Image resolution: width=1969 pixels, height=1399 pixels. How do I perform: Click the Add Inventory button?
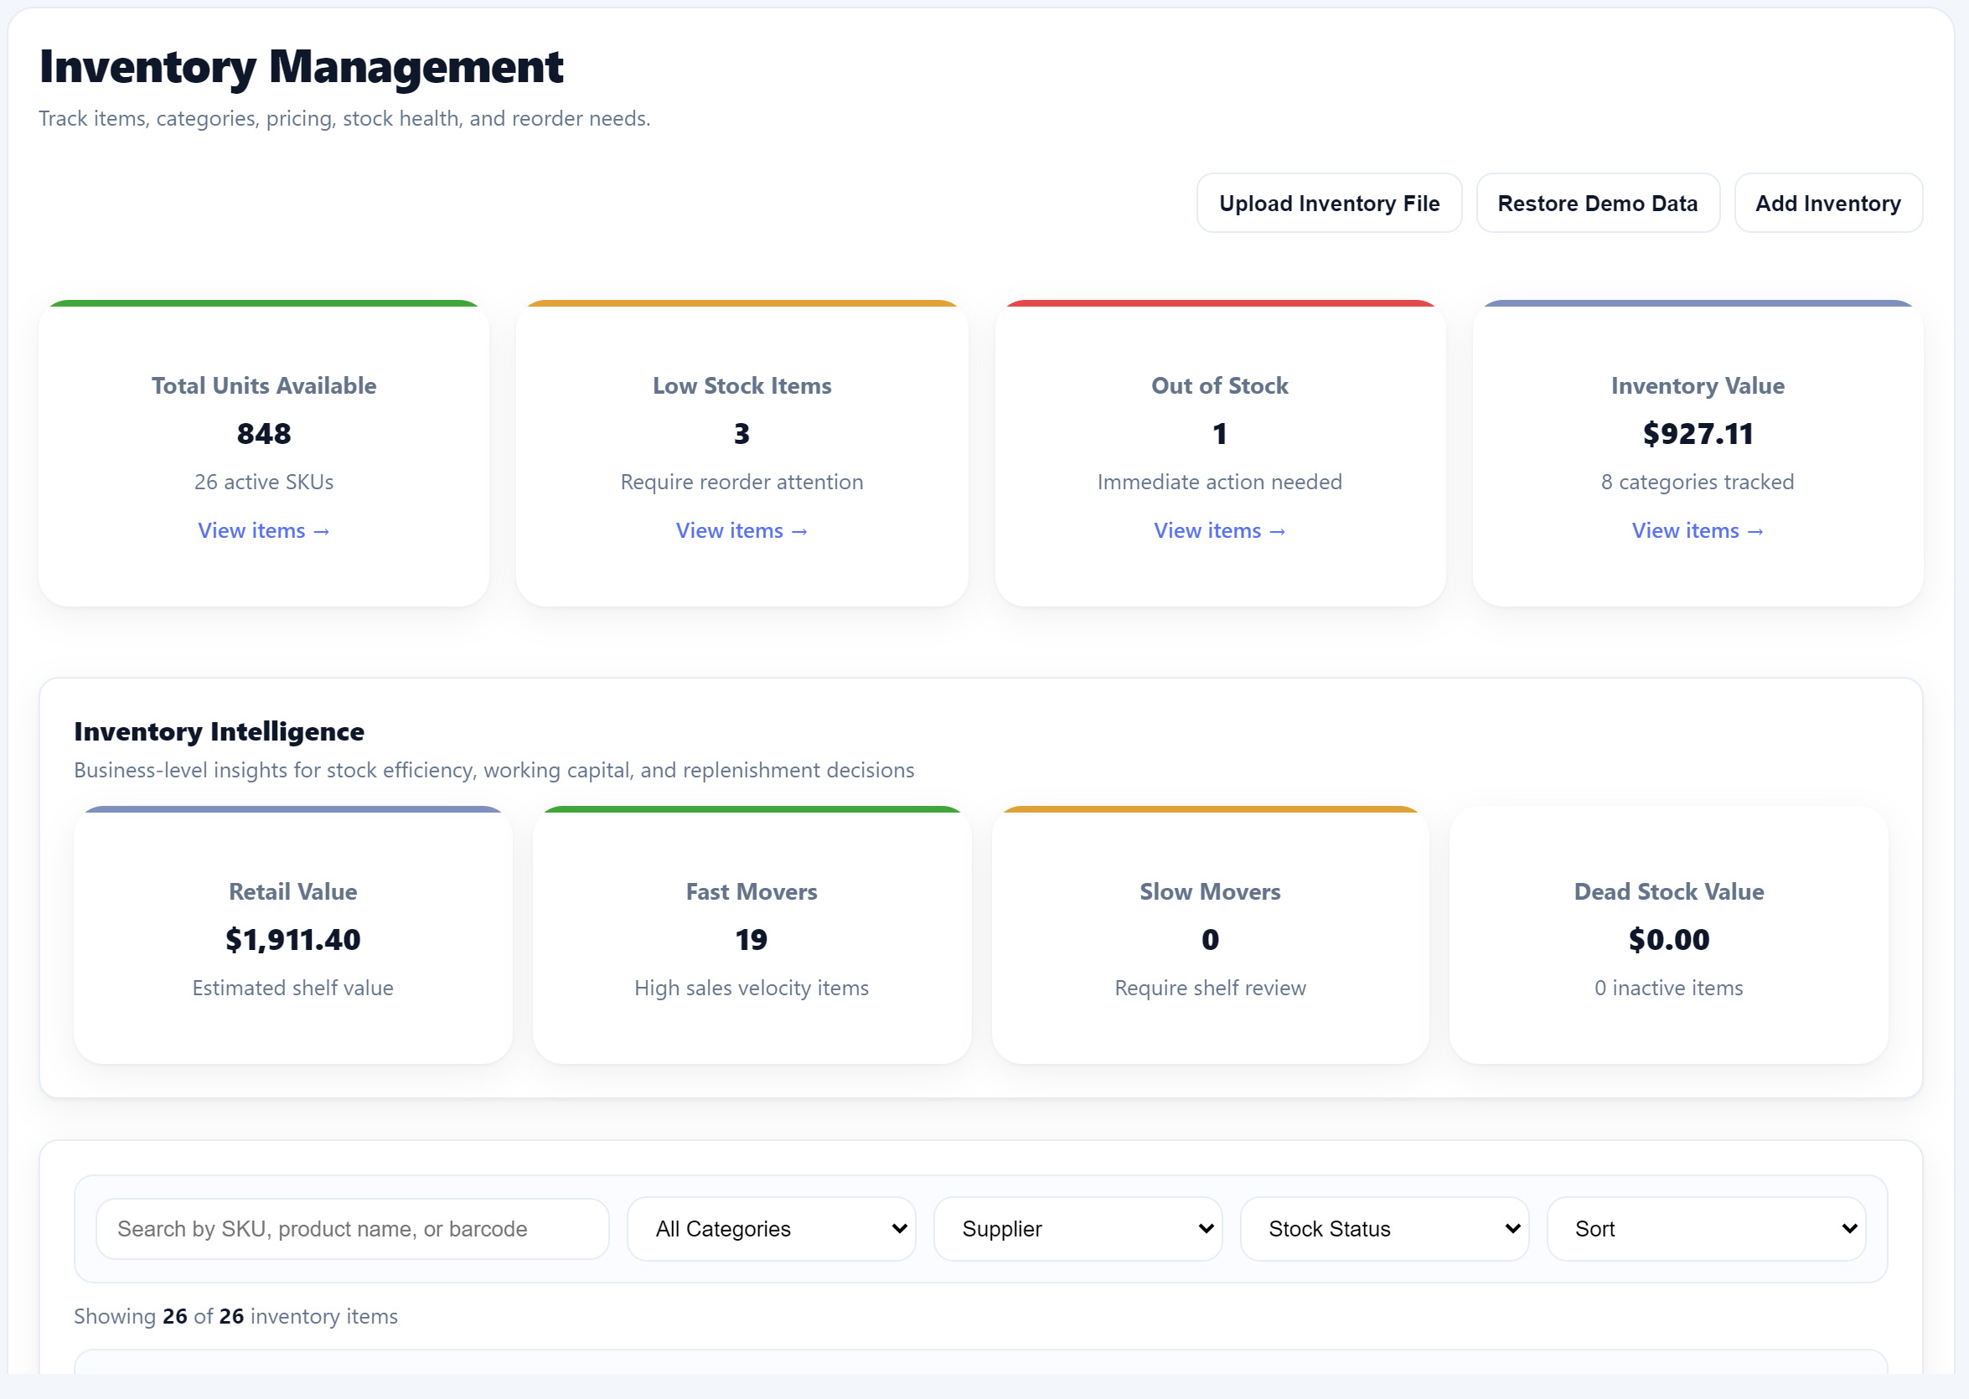(1827, 204)
